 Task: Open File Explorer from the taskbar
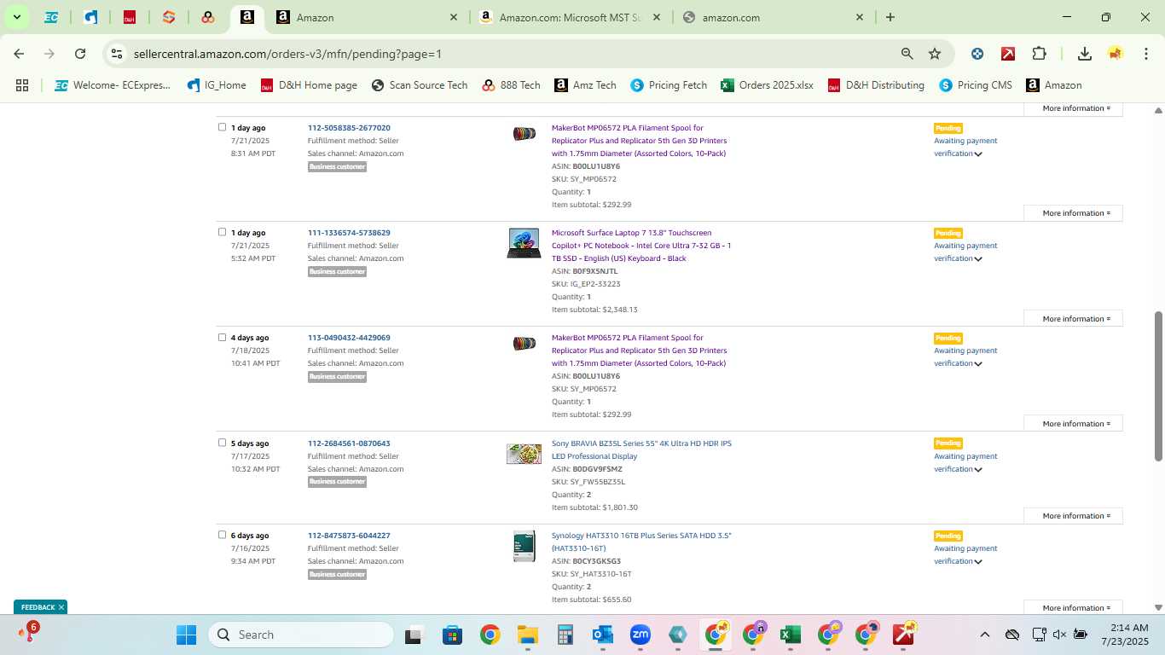527,635
